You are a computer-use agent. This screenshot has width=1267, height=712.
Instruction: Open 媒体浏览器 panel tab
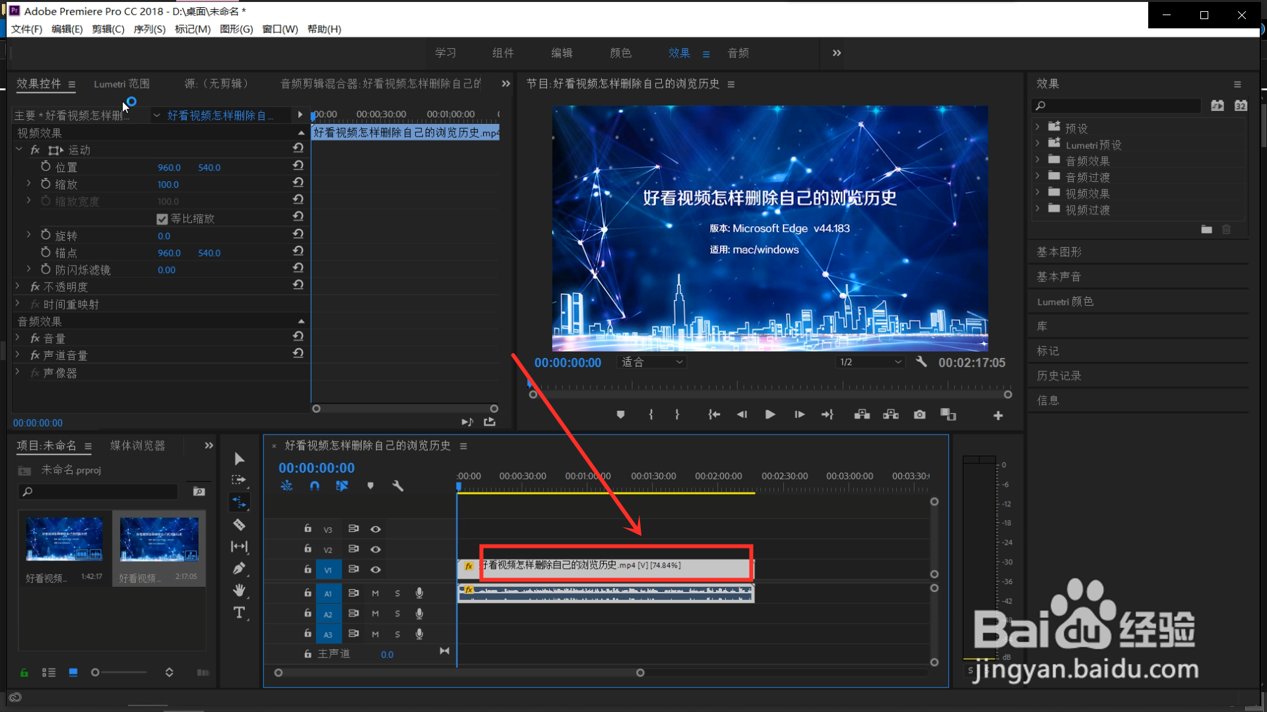tap(137, 446)
